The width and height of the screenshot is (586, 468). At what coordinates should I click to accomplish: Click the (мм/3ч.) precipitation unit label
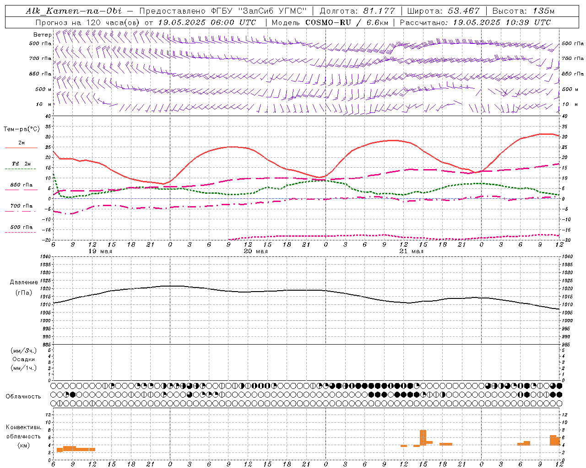[24, 351]
